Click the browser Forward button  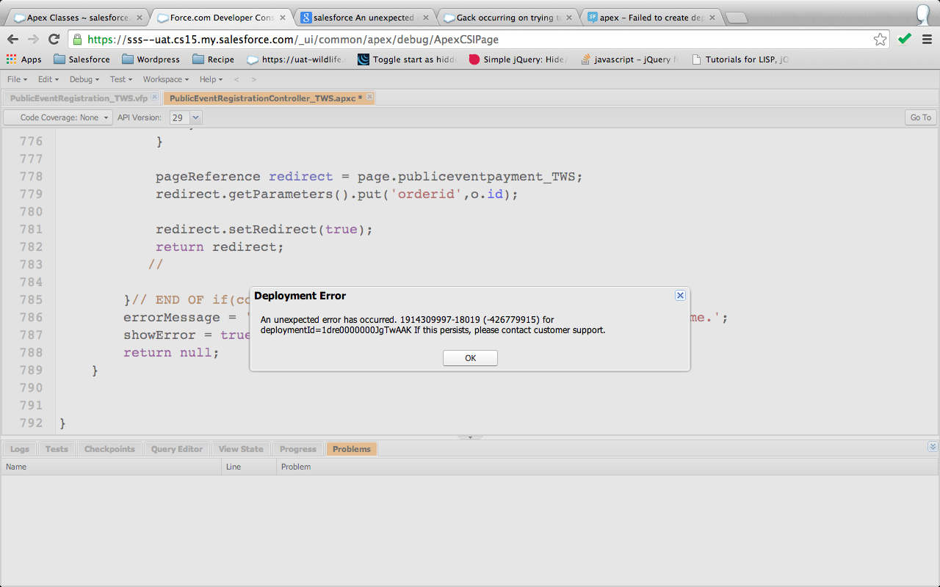(x=33, y=40)
